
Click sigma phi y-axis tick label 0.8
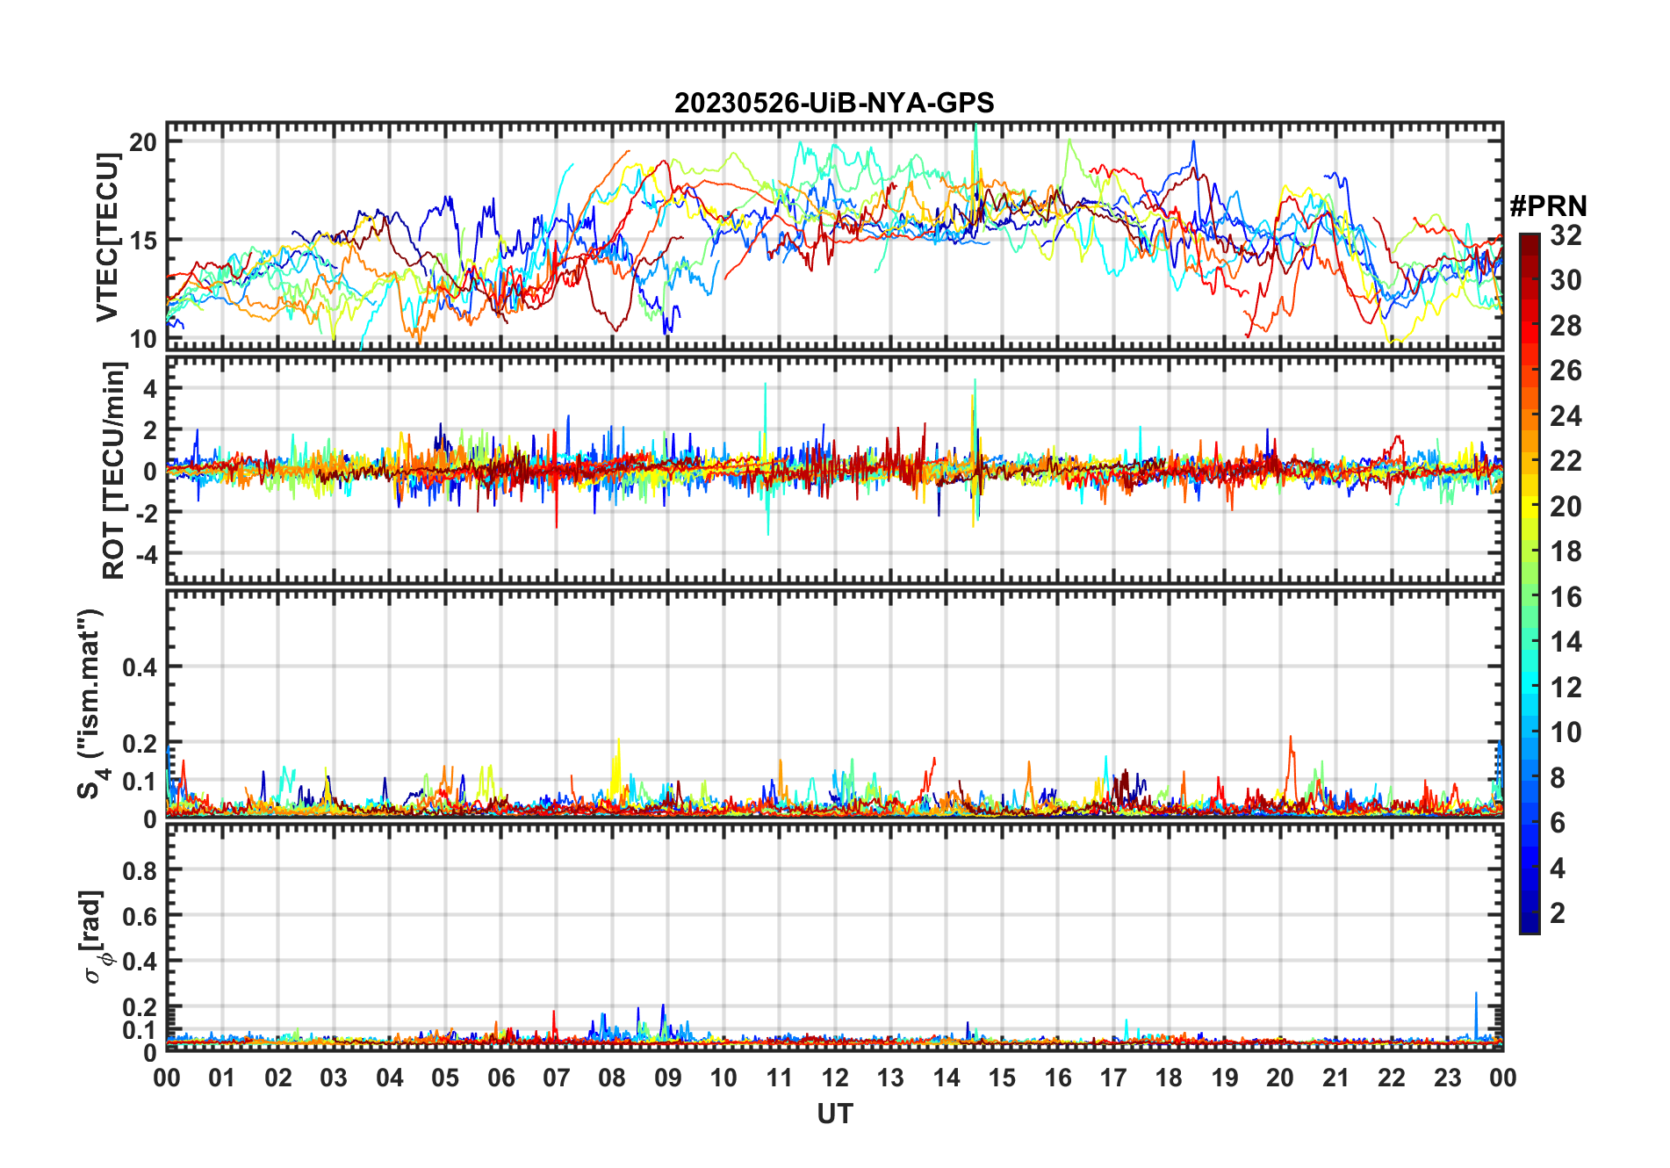point(140,870)
